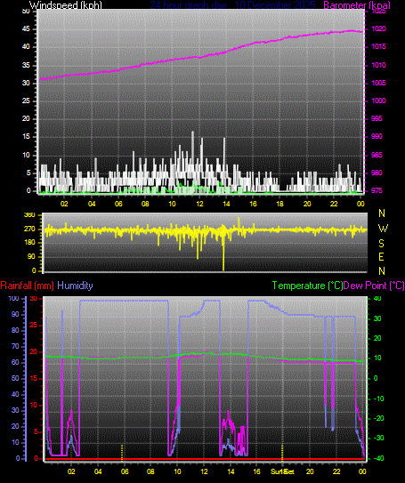Click the S compass letter beside the direction graph

[382, 244]
